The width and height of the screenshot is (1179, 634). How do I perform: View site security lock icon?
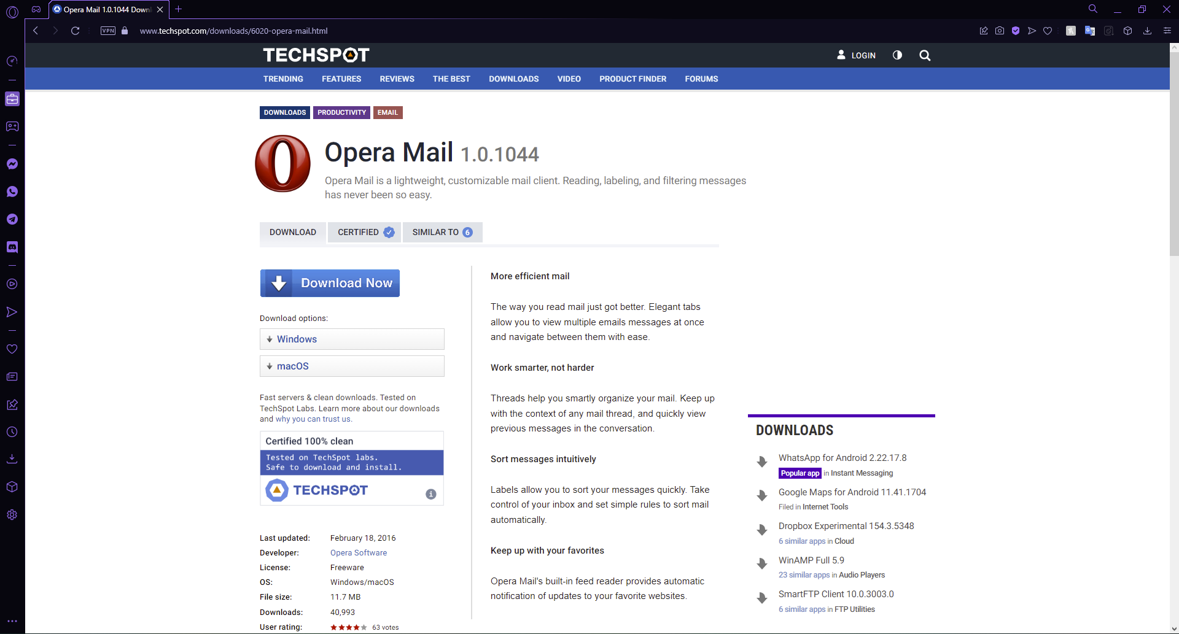point(125,31)
